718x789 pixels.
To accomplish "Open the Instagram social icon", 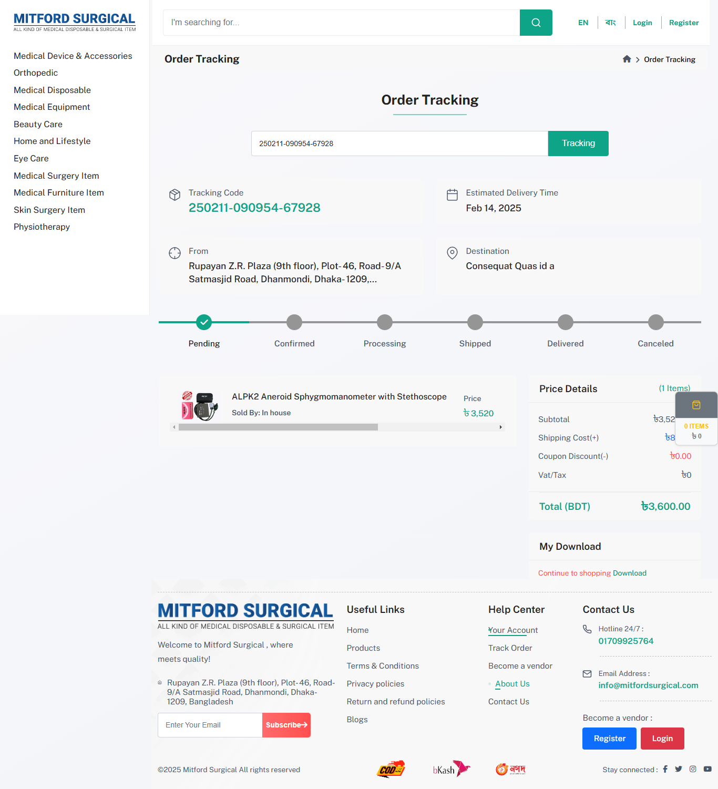I will tap(693, 769).
